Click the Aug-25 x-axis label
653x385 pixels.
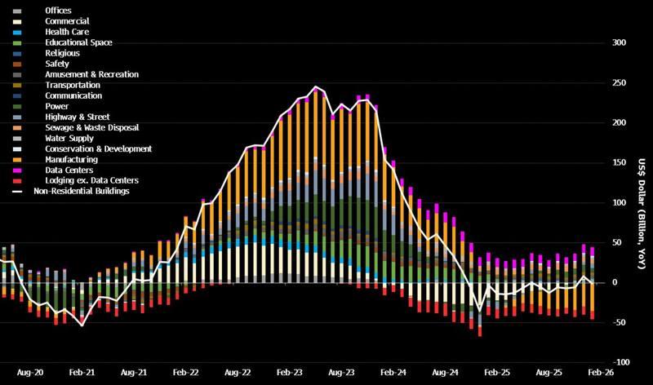pos(549,373)
